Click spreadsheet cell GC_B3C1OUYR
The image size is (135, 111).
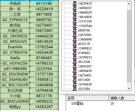point(15,85)
